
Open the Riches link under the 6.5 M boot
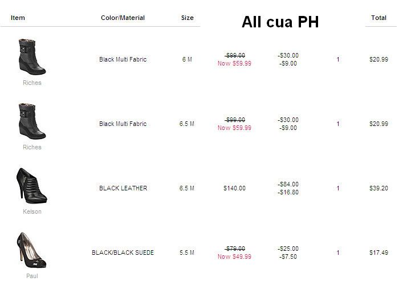click(x=32, y=147)
